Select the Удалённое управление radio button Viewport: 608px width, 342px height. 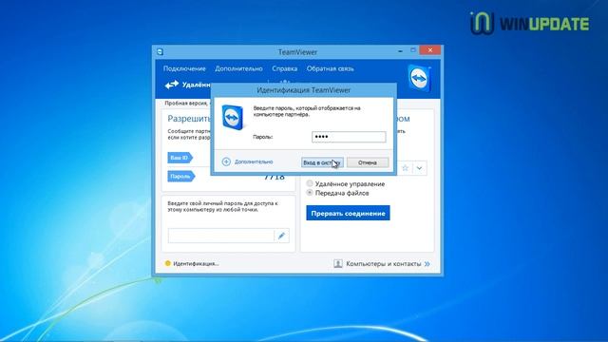click(310, 183)
